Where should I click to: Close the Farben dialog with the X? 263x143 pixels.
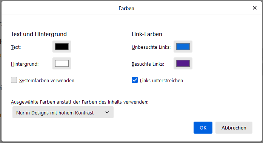[255, 8]
